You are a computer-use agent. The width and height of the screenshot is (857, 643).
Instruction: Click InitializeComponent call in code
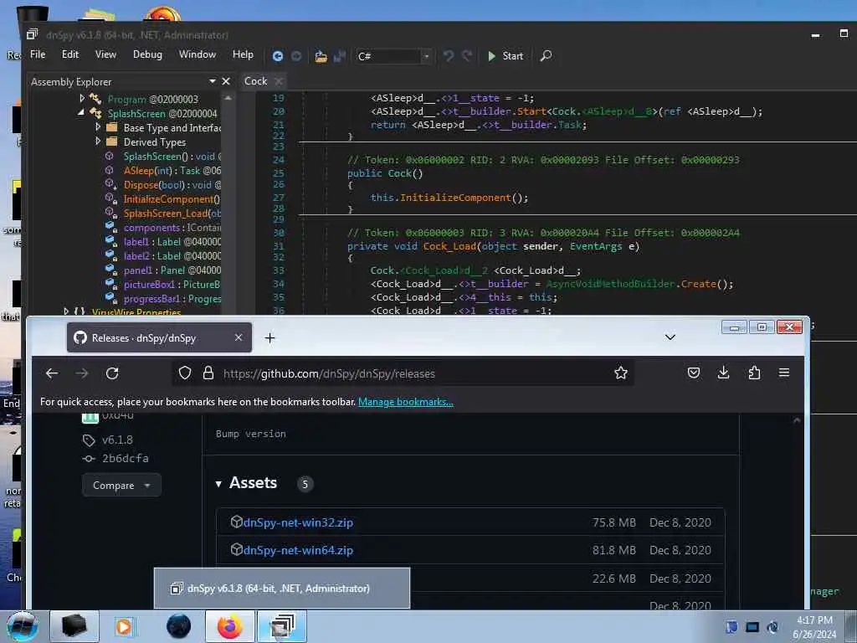[x=455, y=198]
